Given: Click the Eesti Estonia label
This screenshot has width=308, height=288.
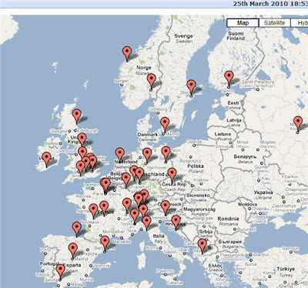Looking at the screenshot, I should coord(233,105).
